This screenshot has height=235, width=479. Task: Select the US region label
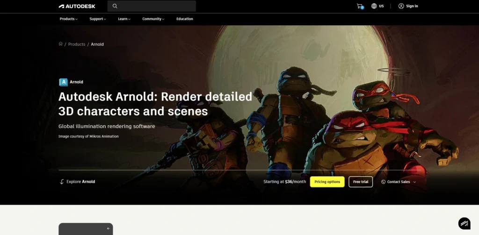coord(381,6)
